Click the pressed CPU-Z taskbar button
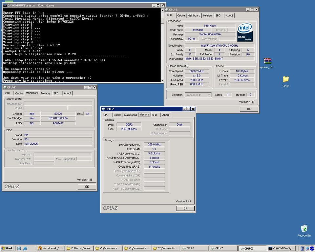This screenshot has height=252, width=315. click(252, 248)
